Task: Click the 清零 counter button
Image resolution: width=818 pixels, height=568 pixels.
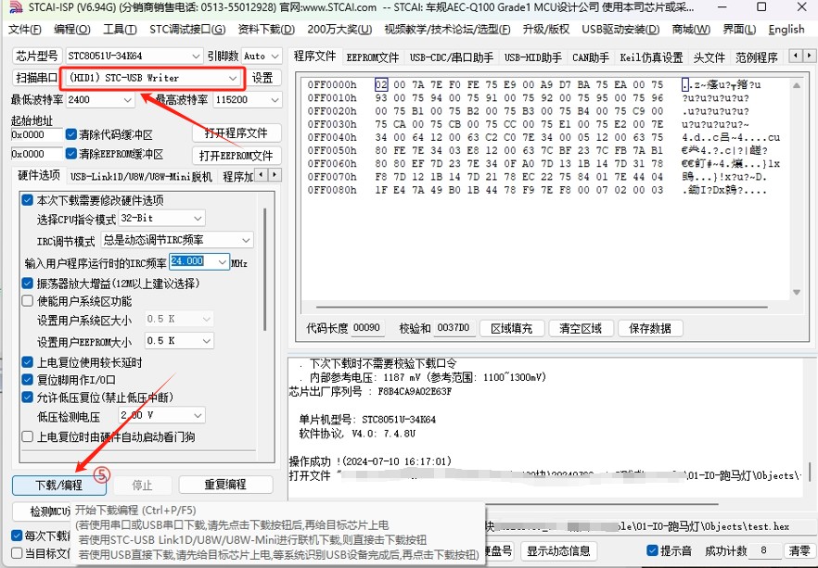Action: pos(799,550)
